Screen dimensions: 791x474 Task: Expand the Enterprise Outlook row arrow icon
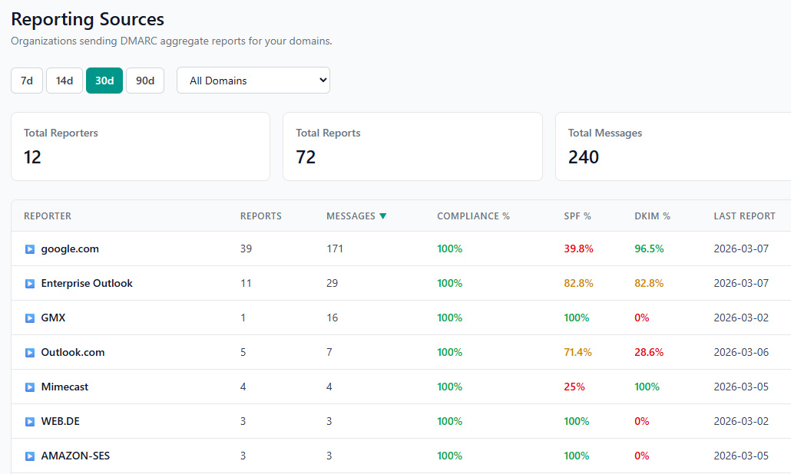(30, 284)
